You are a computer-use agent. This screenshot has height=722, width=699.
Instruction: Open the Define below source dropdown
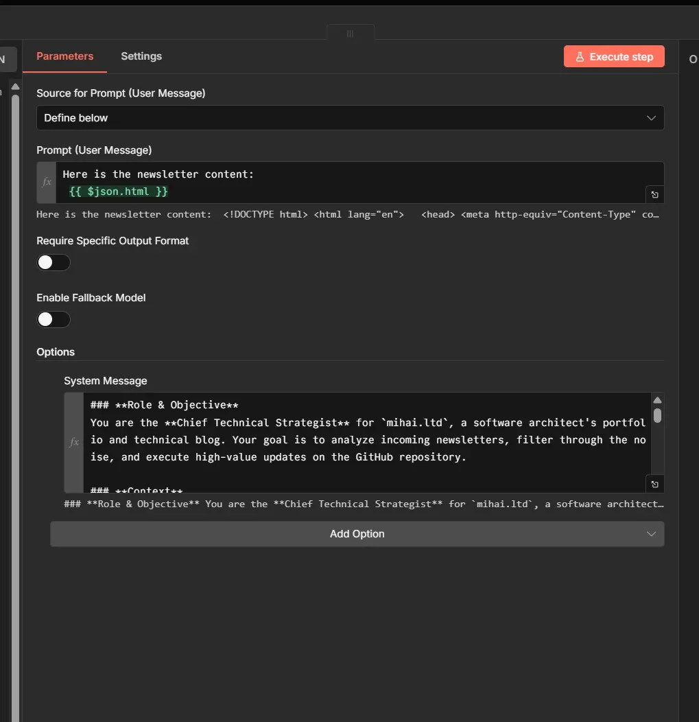point(350,117)
